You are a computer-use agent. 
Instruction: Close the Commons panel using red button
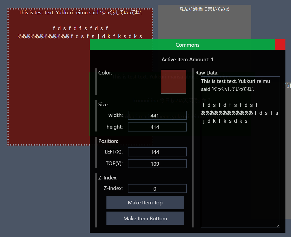tap(280, 45)
